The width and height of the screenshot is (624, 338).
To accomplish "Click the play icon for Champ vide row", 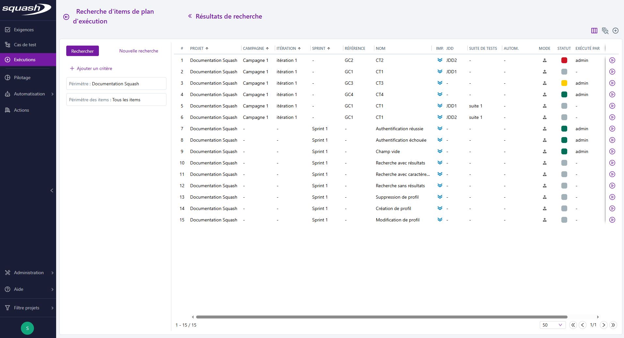I will [612, 151].
